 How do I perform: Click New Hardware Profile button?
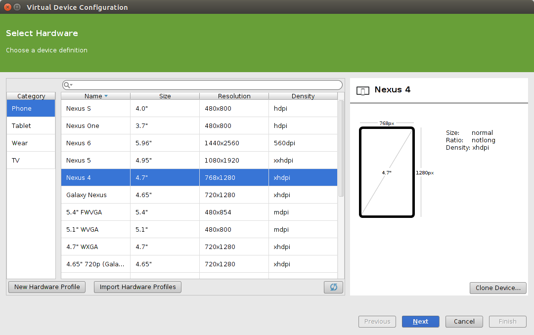point(47,287)
